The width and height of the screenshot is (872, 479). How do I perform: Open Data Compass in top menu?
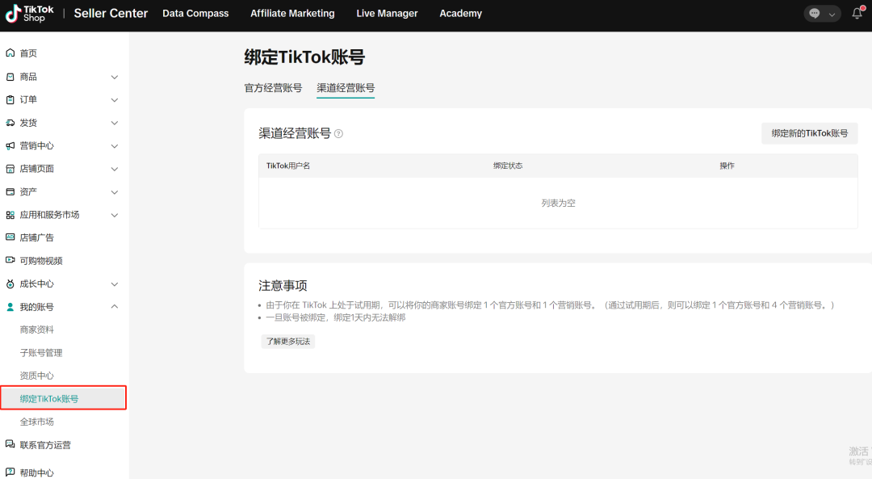click(x=195, y=14)
